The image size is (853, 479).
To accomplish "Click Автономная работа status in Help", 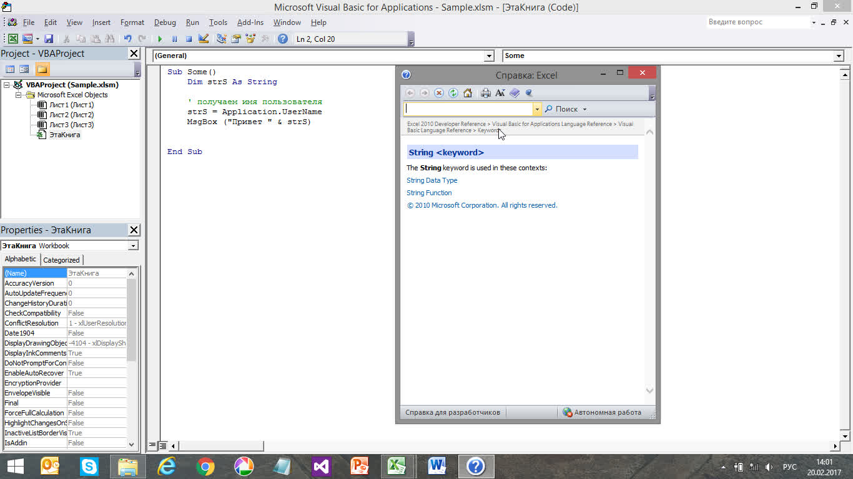I will pyautogui.click(x=602, y=412).
